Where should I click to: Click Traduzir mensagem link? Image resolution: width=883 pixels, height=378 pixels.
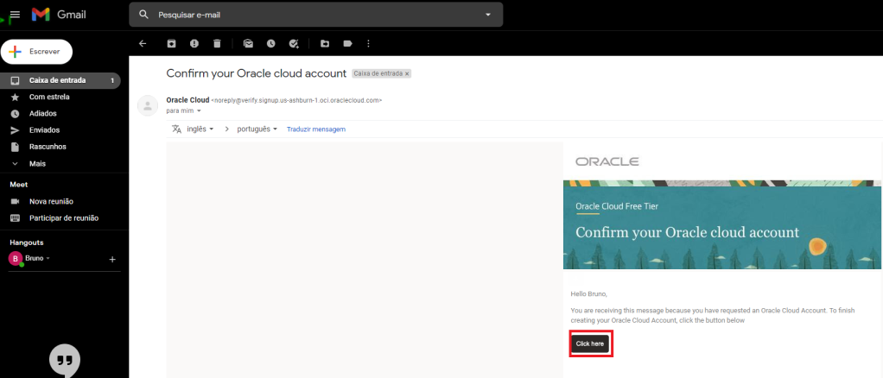(316, 129)
